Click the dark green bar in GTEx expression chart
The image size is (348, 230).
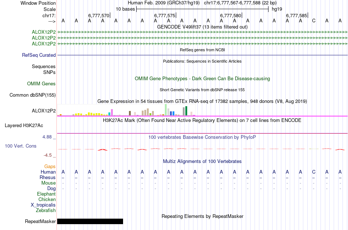(186, 111)
